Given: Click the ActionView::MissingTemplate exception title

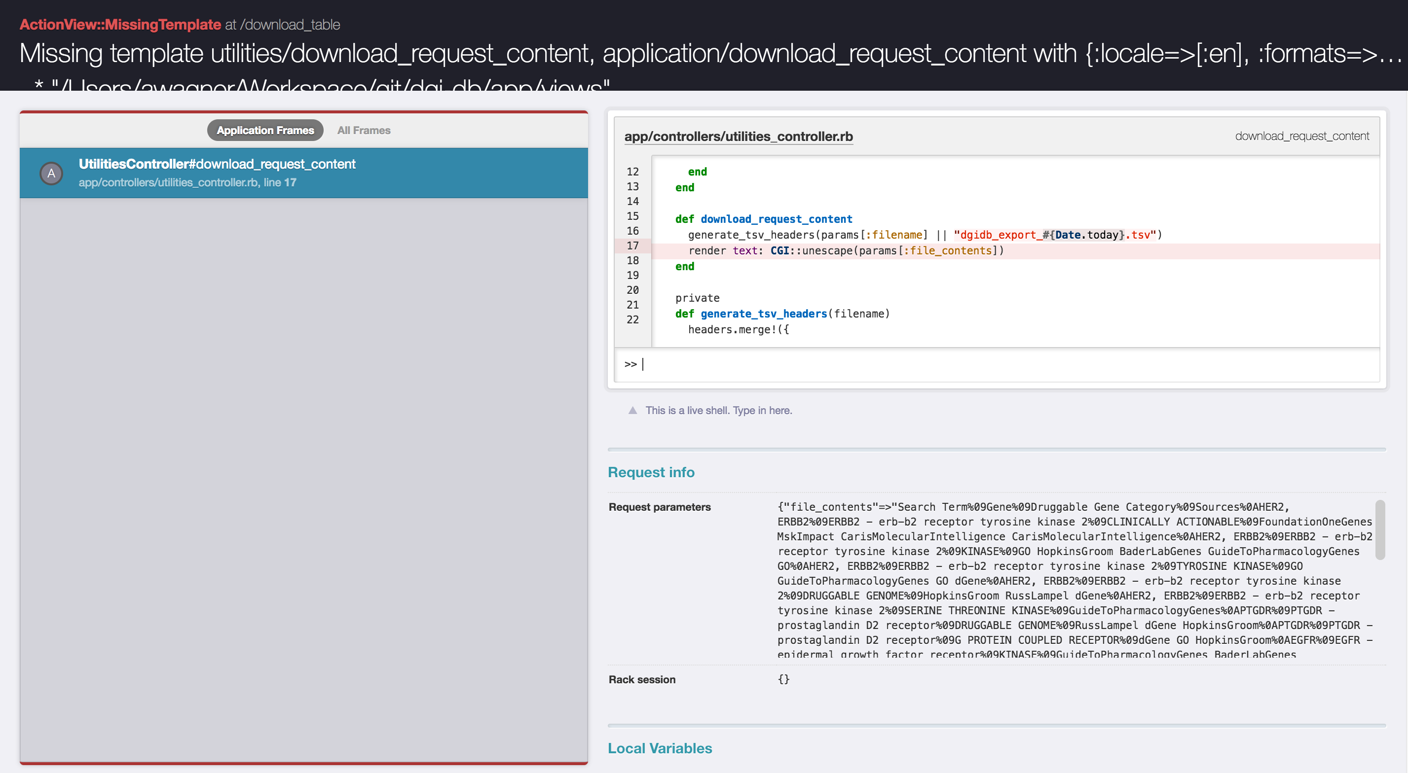Looking at the screenshot, I should 120,25.
